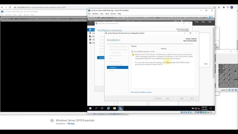Select the Installation step in wizard sidebar
Image resolution: width=238 pixels, height=134 pixels.
[x=118, y=67]
